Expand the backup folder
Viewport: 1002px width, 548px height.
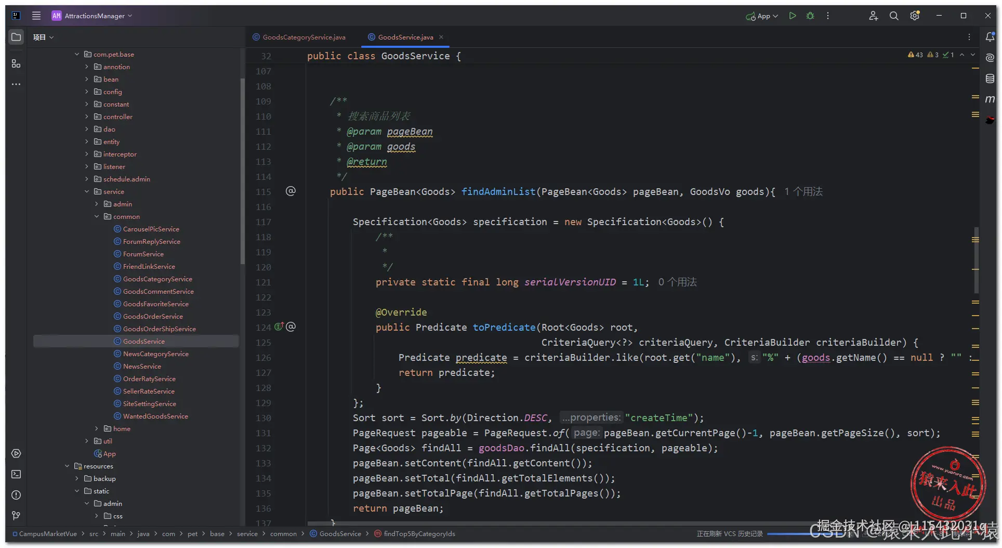pos(77,478)
